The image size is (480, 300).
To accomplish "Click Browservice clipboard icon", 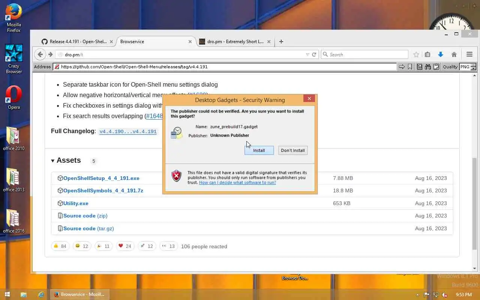I will [x=436, y=67].
